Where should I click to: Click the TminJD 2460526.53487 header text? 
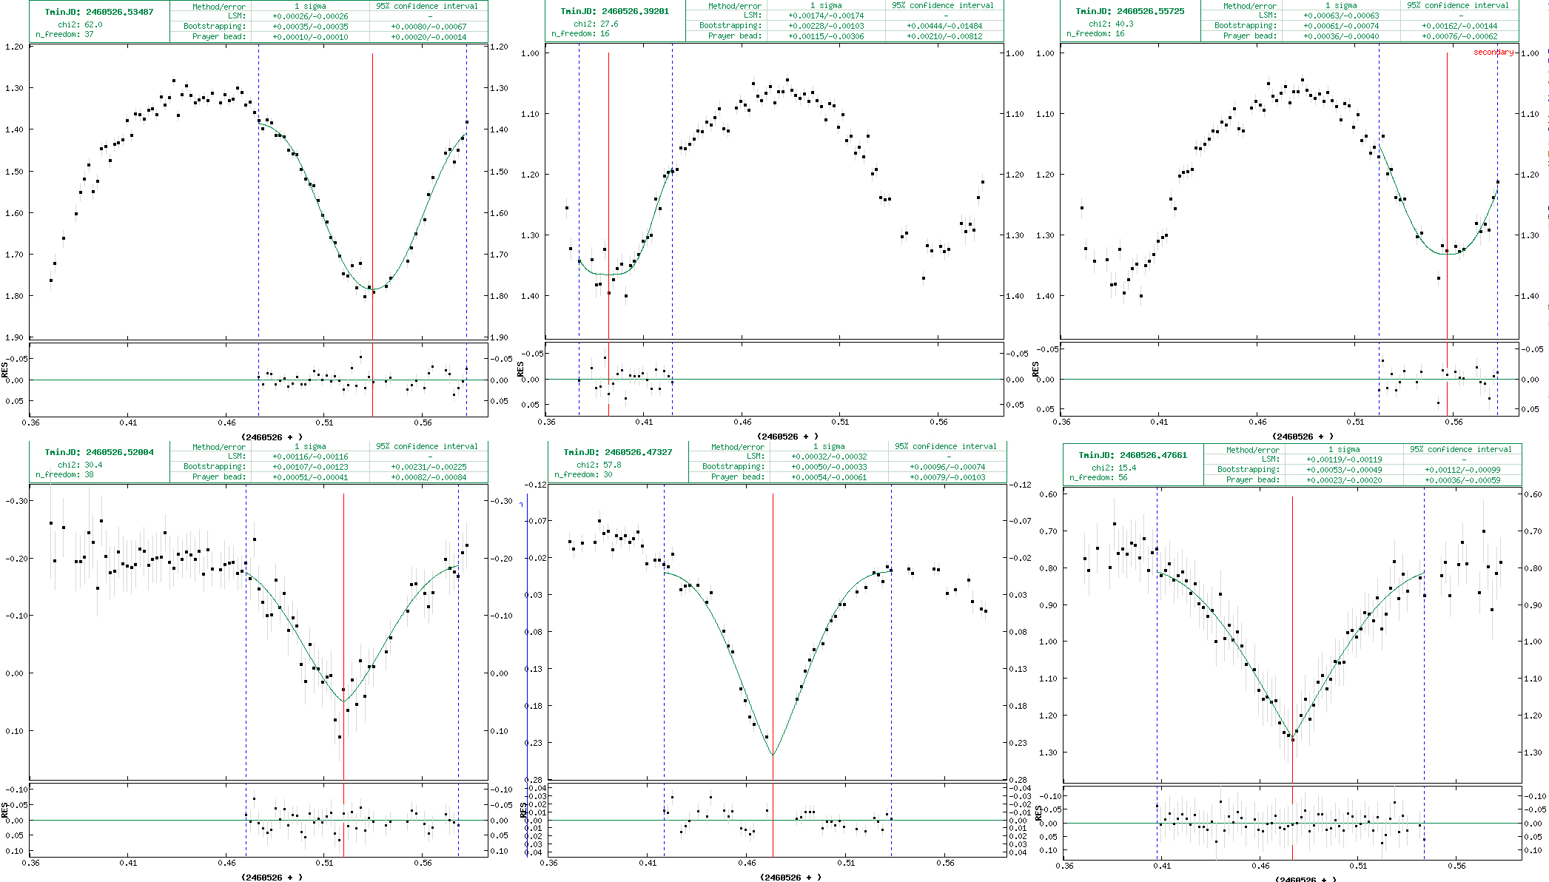(x=99, y=12)
